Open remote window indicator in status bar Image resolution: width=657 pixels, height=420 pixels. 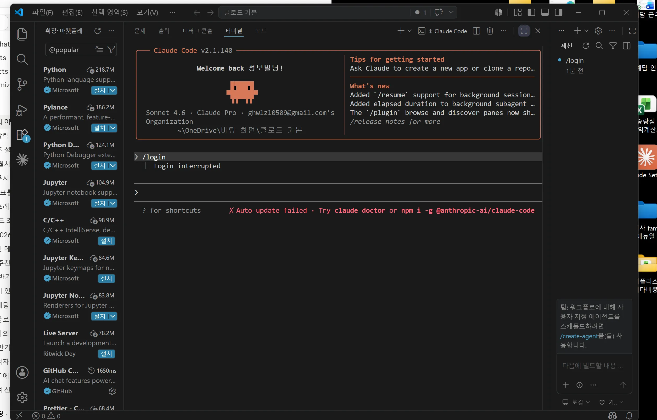tap(19, 416)
